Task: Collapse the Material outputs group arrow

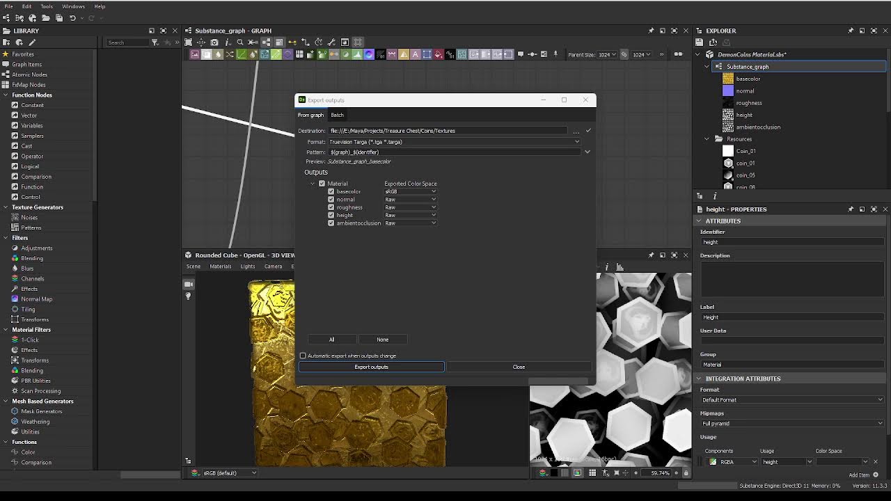Action: tap(313, 184)
